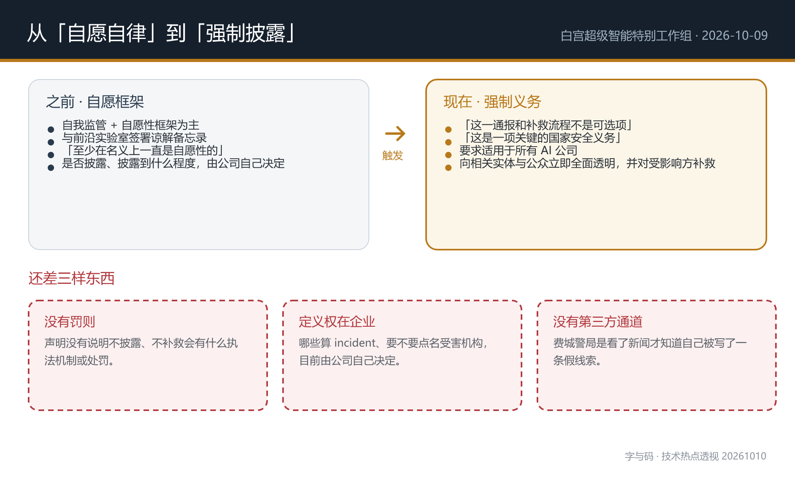
Task: Click the card title 没有第三方通道
Action: (598, 322)
